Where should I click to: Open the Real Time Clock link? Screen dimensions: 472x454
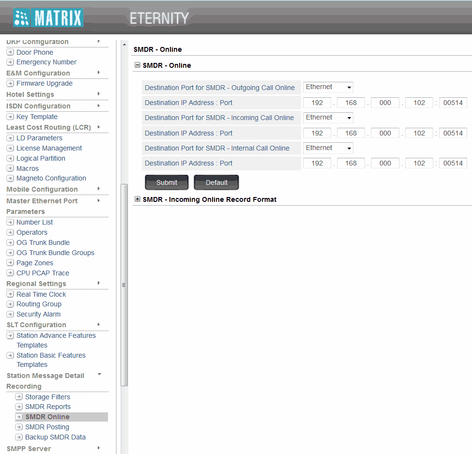point(41,294)
